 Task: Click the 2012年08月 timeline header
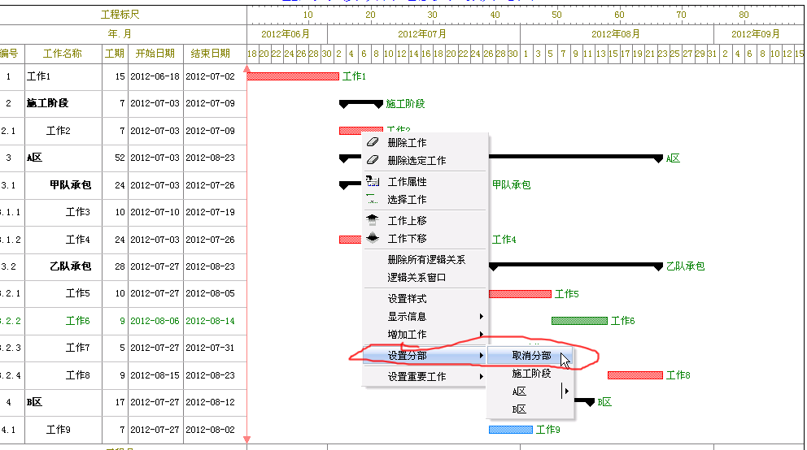coord(616,34)
